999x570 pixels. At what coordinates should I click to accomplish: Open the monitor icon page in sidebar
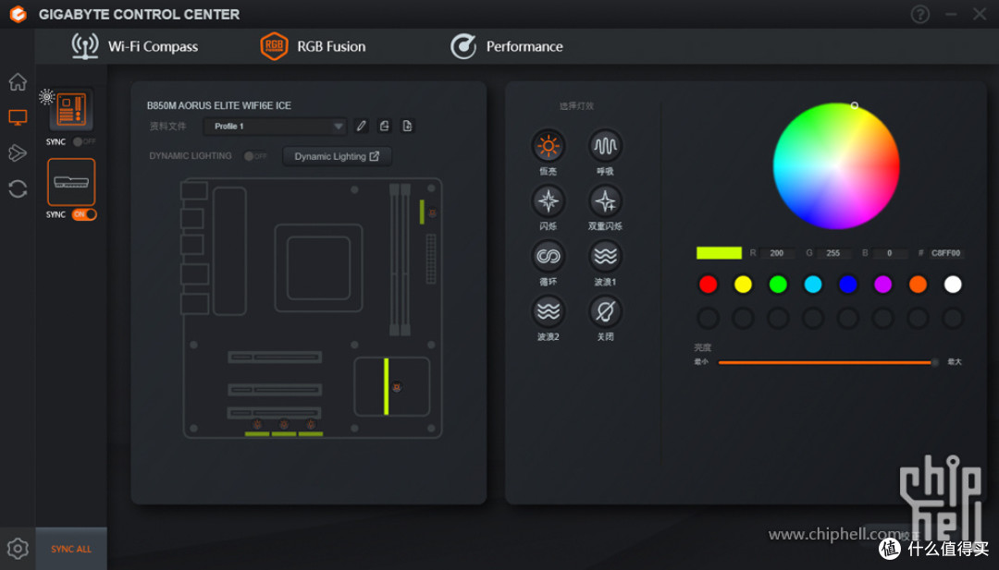click(18, 117)
